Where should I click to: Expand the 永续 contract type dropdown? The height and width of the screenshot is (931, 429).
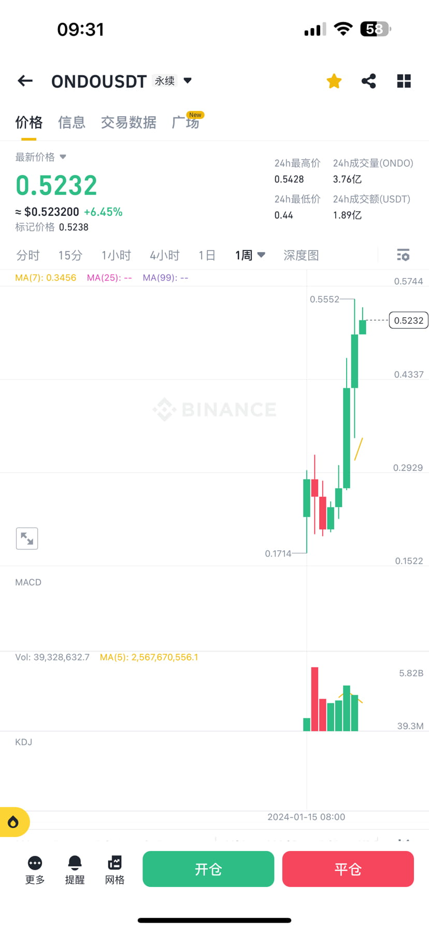171,81
